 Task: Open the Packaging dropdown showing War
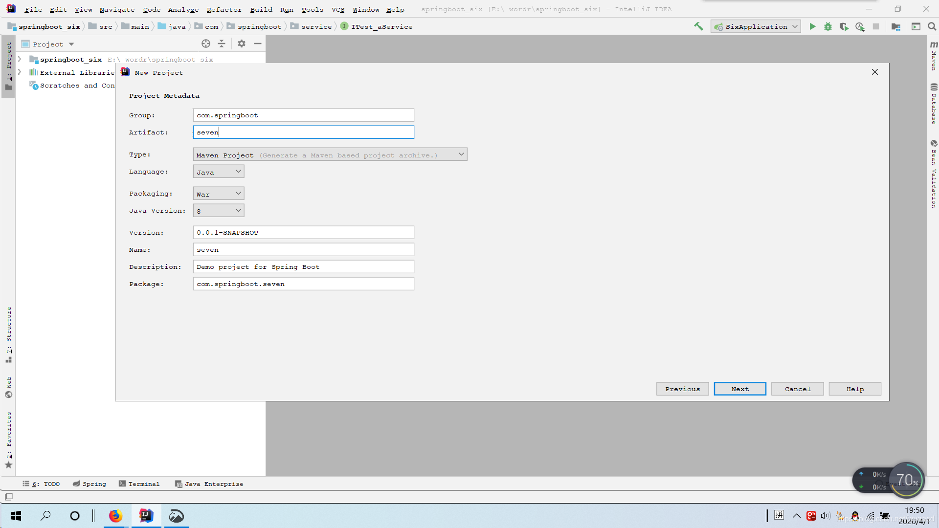point(219,194)
